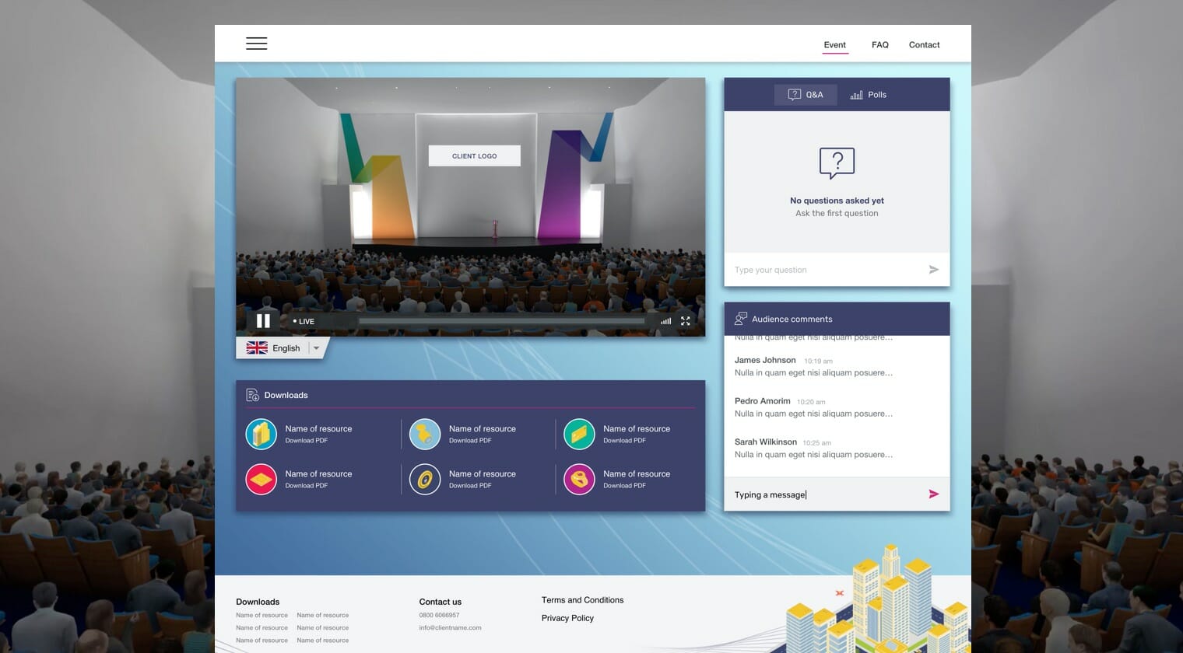Screen dimensions: 1183x653
Task: Click the Downloads panel header icon
Action: [252, 395]
